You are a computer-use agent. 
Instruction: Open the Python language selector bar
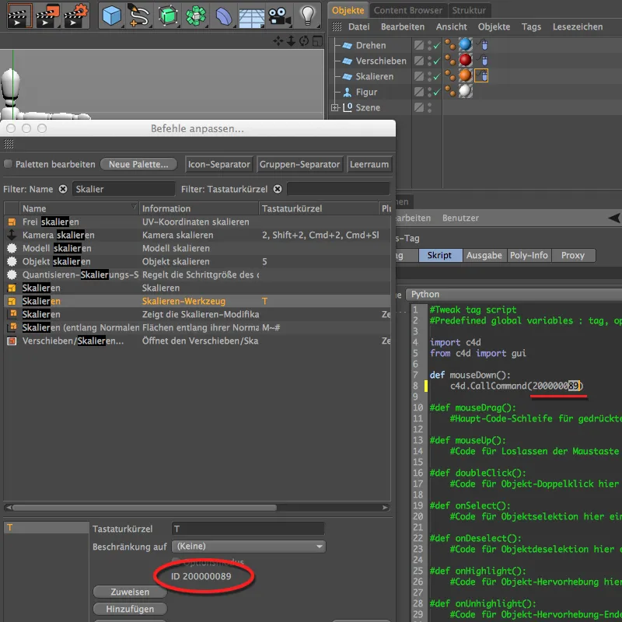pyautogui.click(x=514, y=295)
